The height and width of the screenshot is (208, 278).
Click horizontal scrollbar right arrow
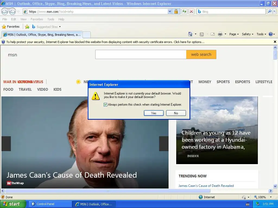(x=270, y=191)
